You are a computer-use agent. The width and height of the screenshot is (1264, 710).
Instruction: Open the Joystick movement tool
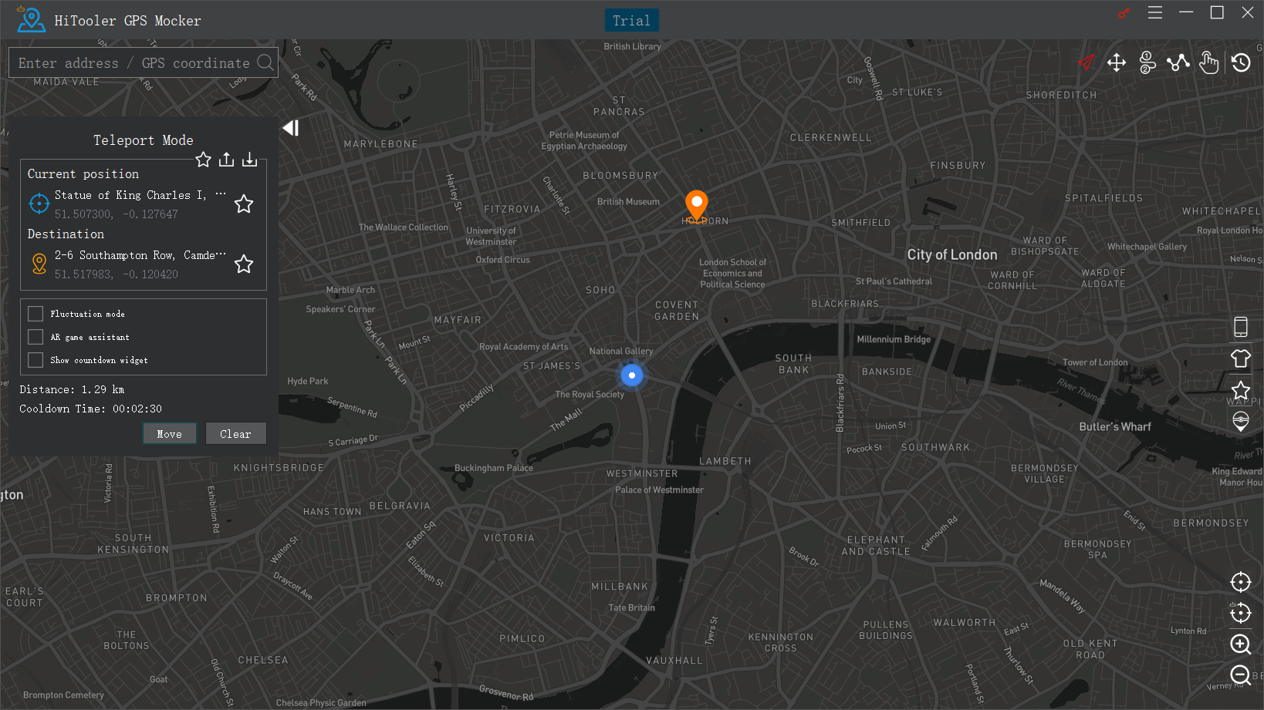tap(1117, 62)
